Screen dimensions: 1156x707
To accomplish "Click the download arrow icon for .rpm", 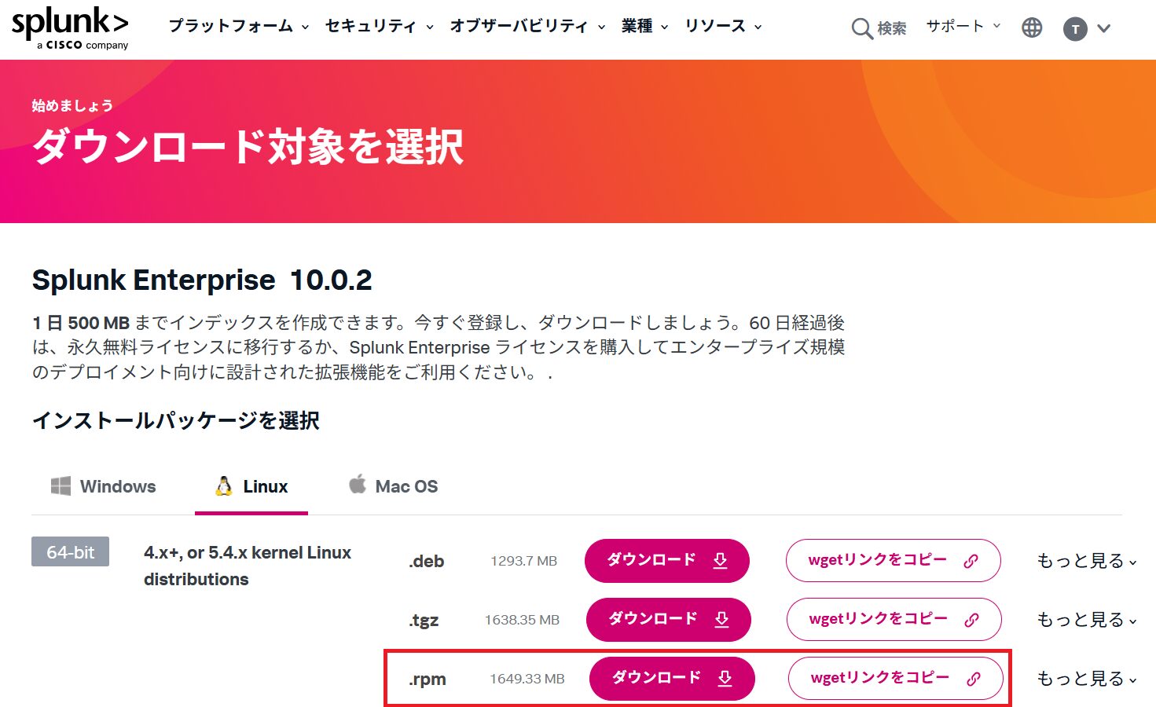I will click(725, 679).
